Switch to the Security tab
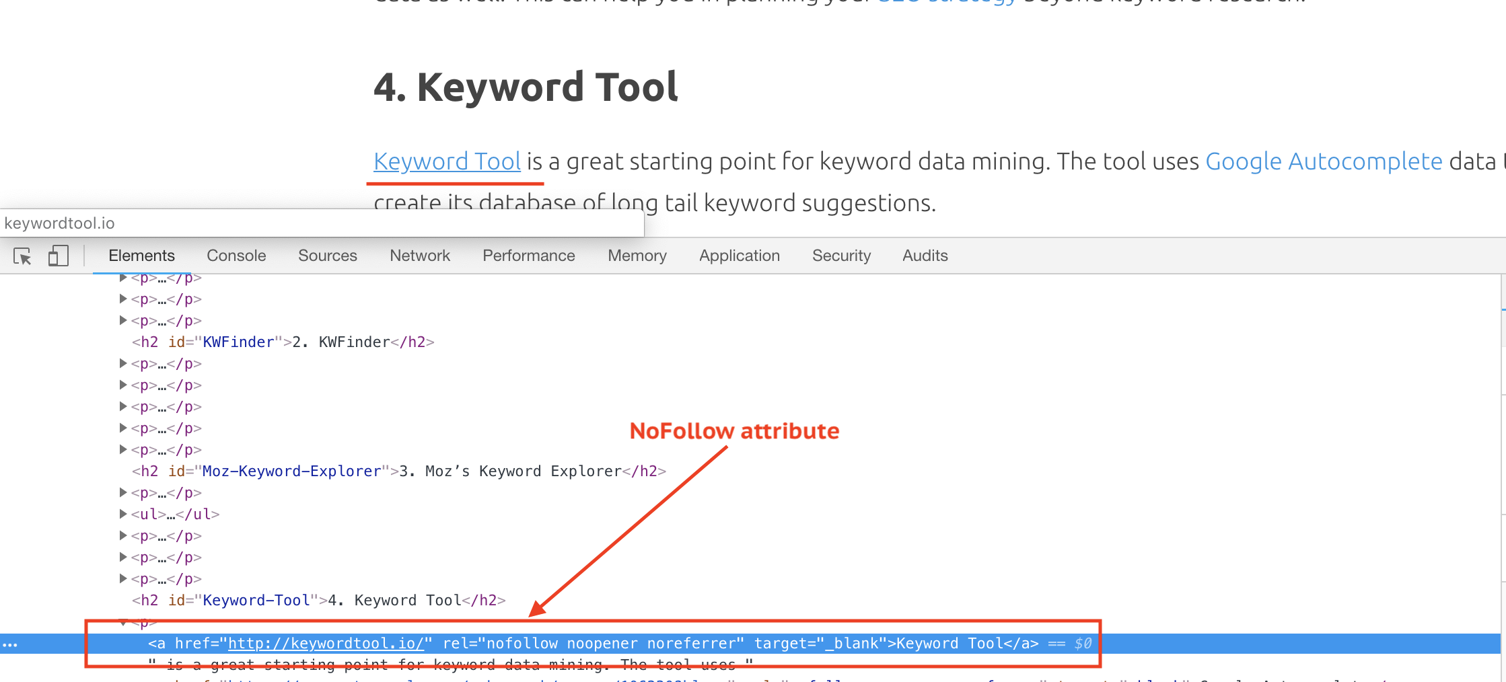This screenshot has height=682, width=1506. 841,256
